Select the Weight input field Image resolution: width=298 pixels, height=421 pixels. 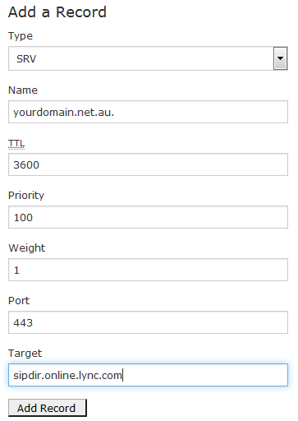click(x=148, y=270)
